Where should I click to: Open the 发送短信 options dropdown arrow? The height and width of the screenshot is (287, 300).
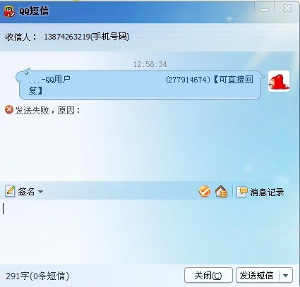coord(286,275)
